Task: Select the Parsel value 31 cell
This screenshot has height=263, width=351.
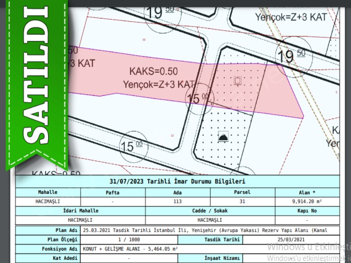Action: pyautogui.click(x=242, y=202)
